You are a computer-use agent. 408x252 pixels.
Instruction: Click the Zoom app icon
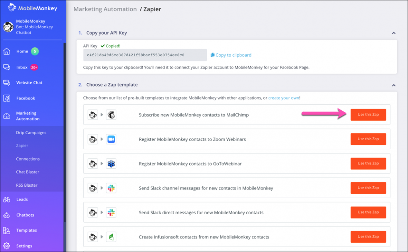[x=111, y=139]
